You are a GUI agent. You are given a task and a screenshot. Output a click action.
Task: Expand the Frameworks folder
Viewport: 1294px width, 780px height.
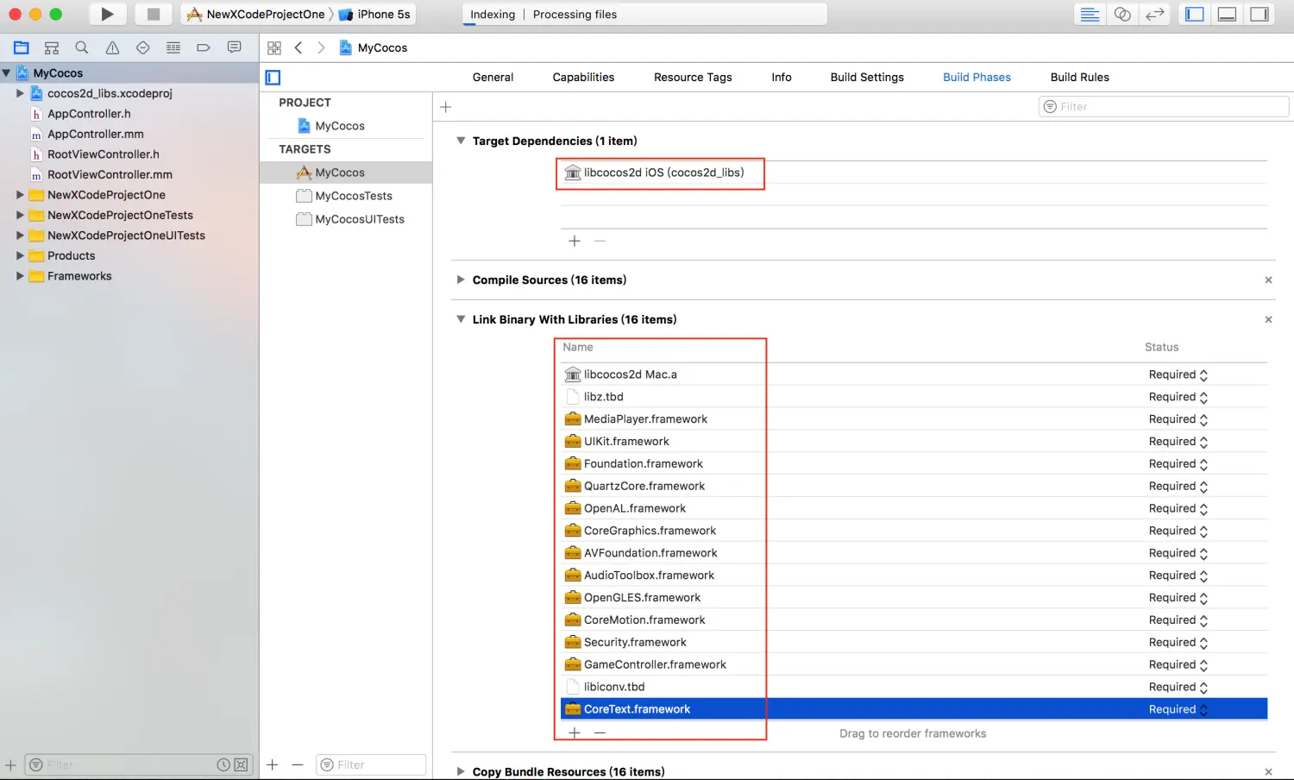[x=20, y=276]
